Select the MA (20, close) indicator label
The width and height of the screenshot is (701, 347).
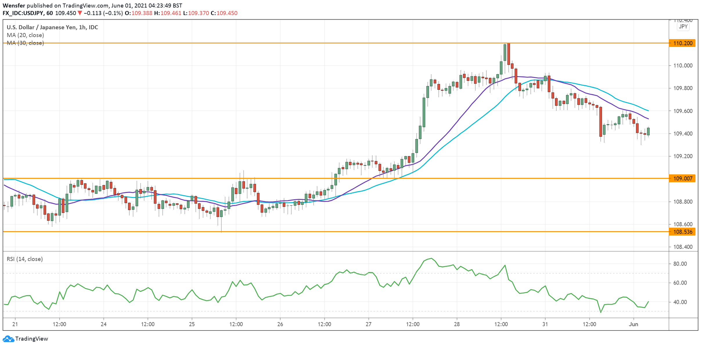25,35
